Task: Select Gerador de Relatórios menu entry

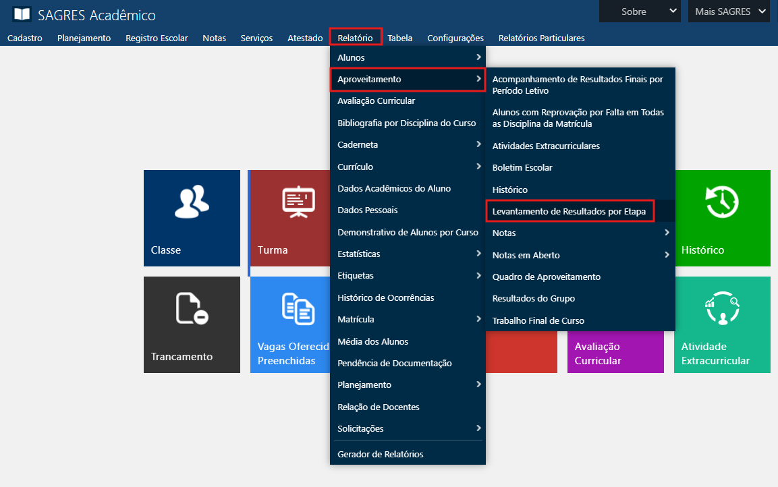Action: [x=381, y=454]
